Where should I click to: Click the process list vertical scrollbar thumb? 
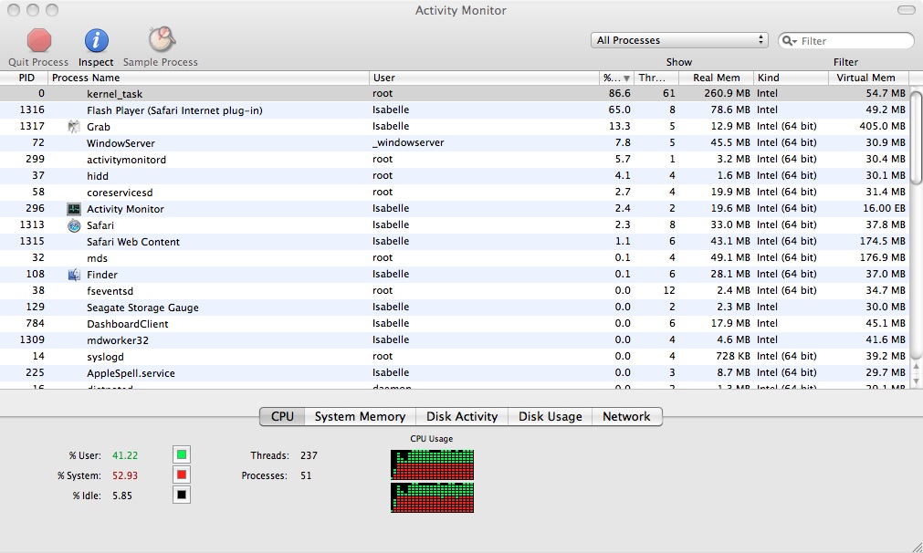coord(916,139)
